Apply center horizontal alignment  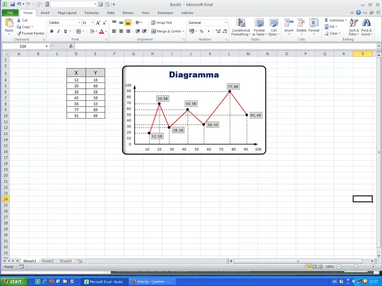[x=121, y=31]
